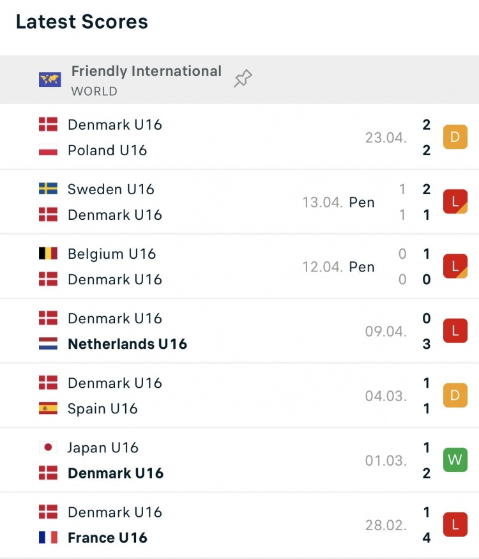Click the green win badge for Japan match

coord(455,460)
